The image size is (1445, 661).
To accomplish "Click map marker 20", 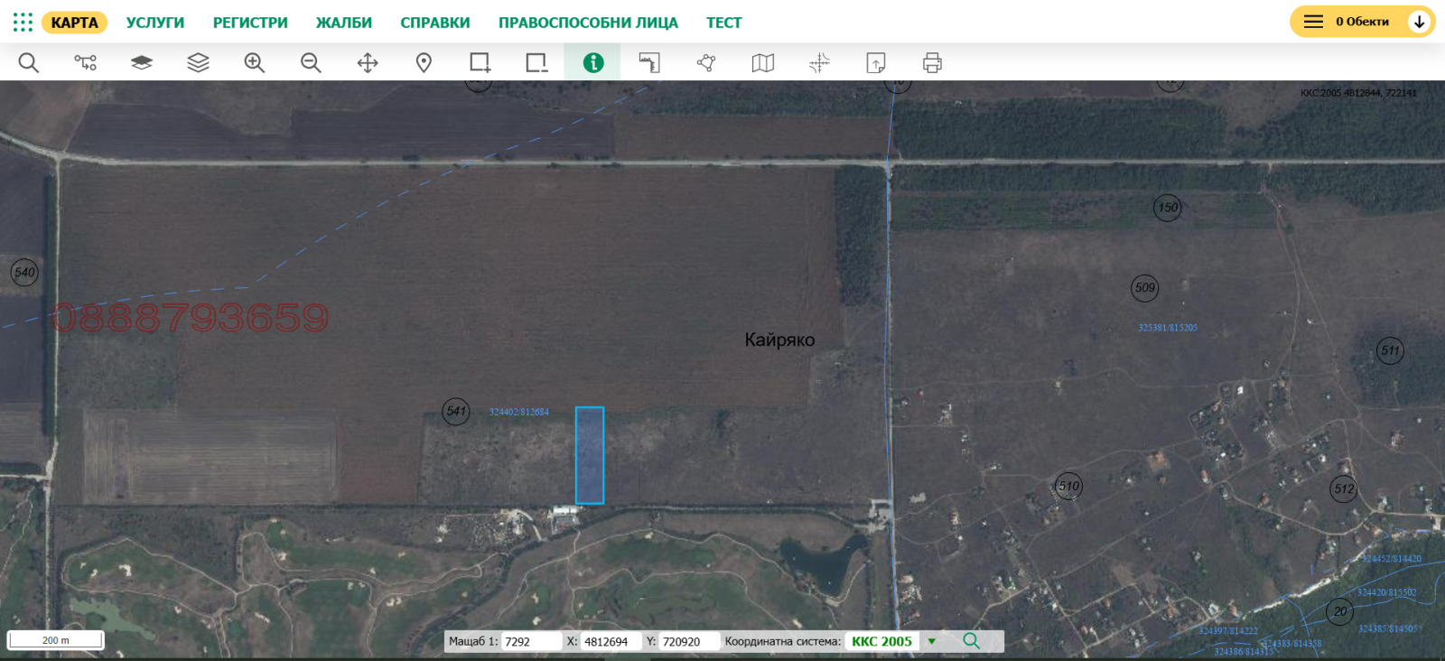I will (x=1340, y=611).
